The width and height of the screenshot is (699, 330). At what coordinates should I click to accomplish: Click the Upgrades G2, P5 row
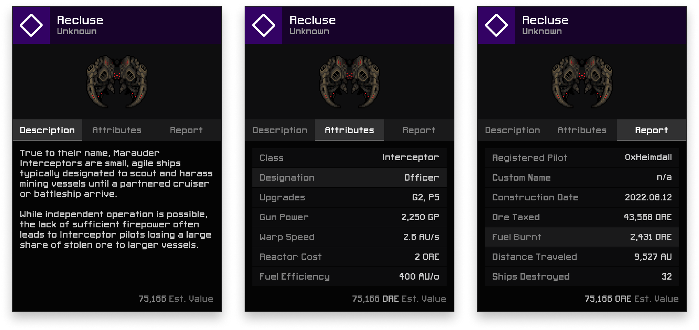[x=349, y=197]
